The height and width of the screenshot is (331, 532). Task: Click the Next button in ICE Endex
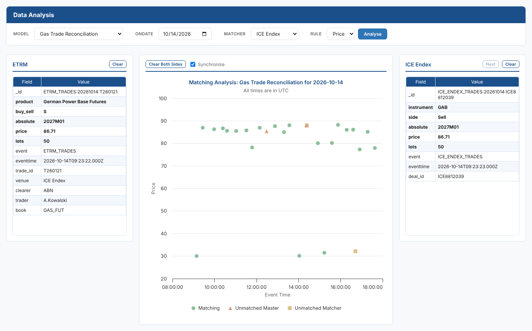click(x=491, y=64)
